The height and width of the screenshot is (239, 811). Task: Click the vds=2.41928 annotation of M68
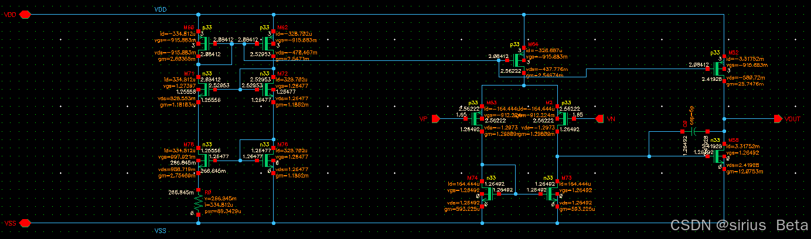(741, 166)
